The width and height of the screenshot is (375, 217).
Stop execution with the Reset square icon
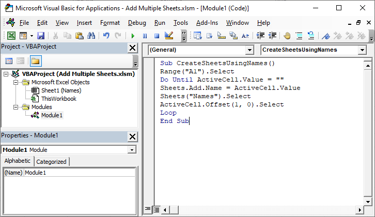click(x=157, y=36)
